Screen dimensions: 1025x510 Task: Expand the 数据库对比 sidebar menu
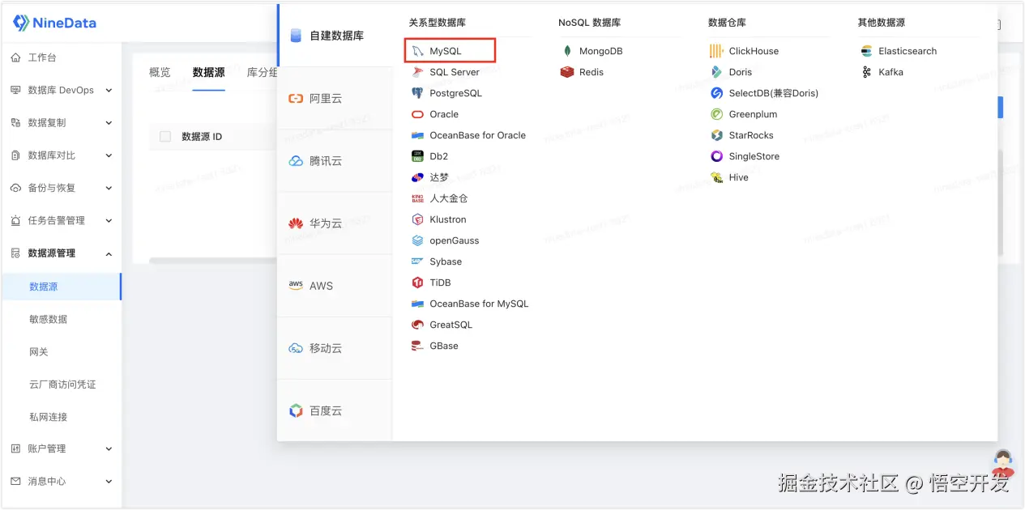coord(62,155)
